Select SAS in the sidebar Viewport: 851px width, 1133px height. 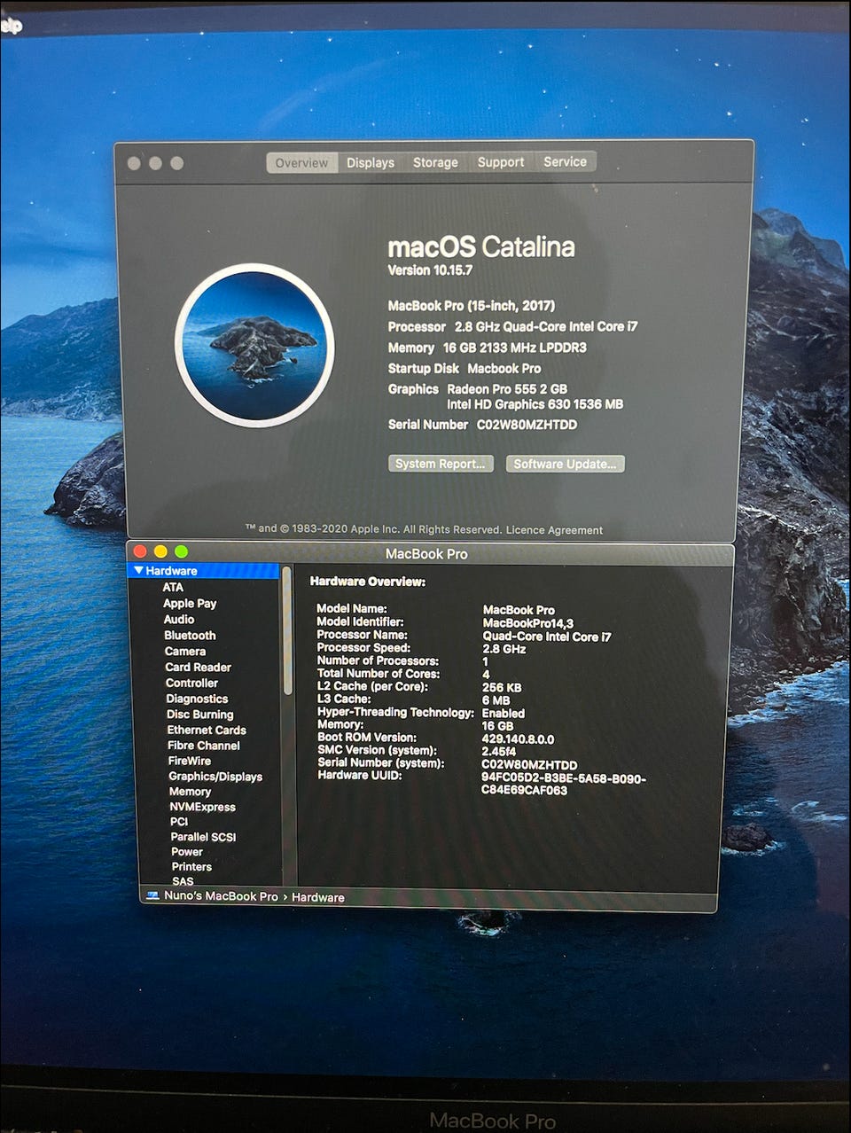point(183,881)
